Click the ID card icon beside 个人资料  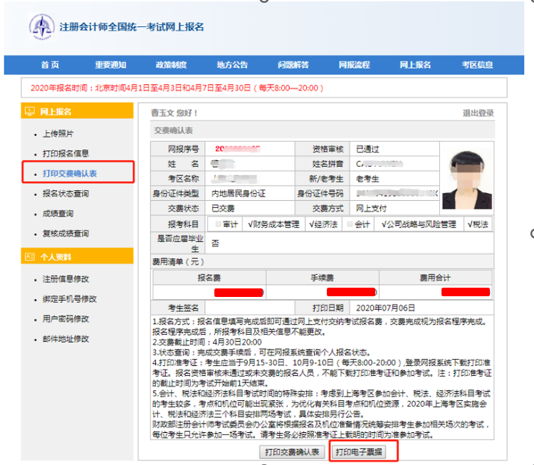29,256
